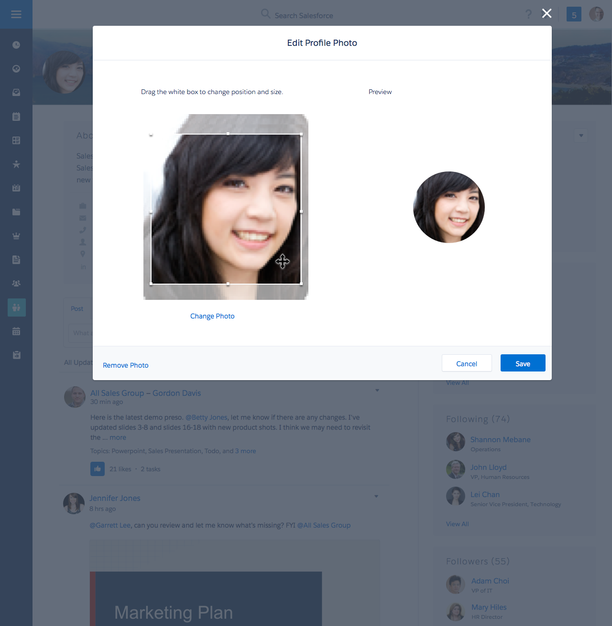
Task: Open the @Betty Jones mention
Action: [x=206, y=417]
